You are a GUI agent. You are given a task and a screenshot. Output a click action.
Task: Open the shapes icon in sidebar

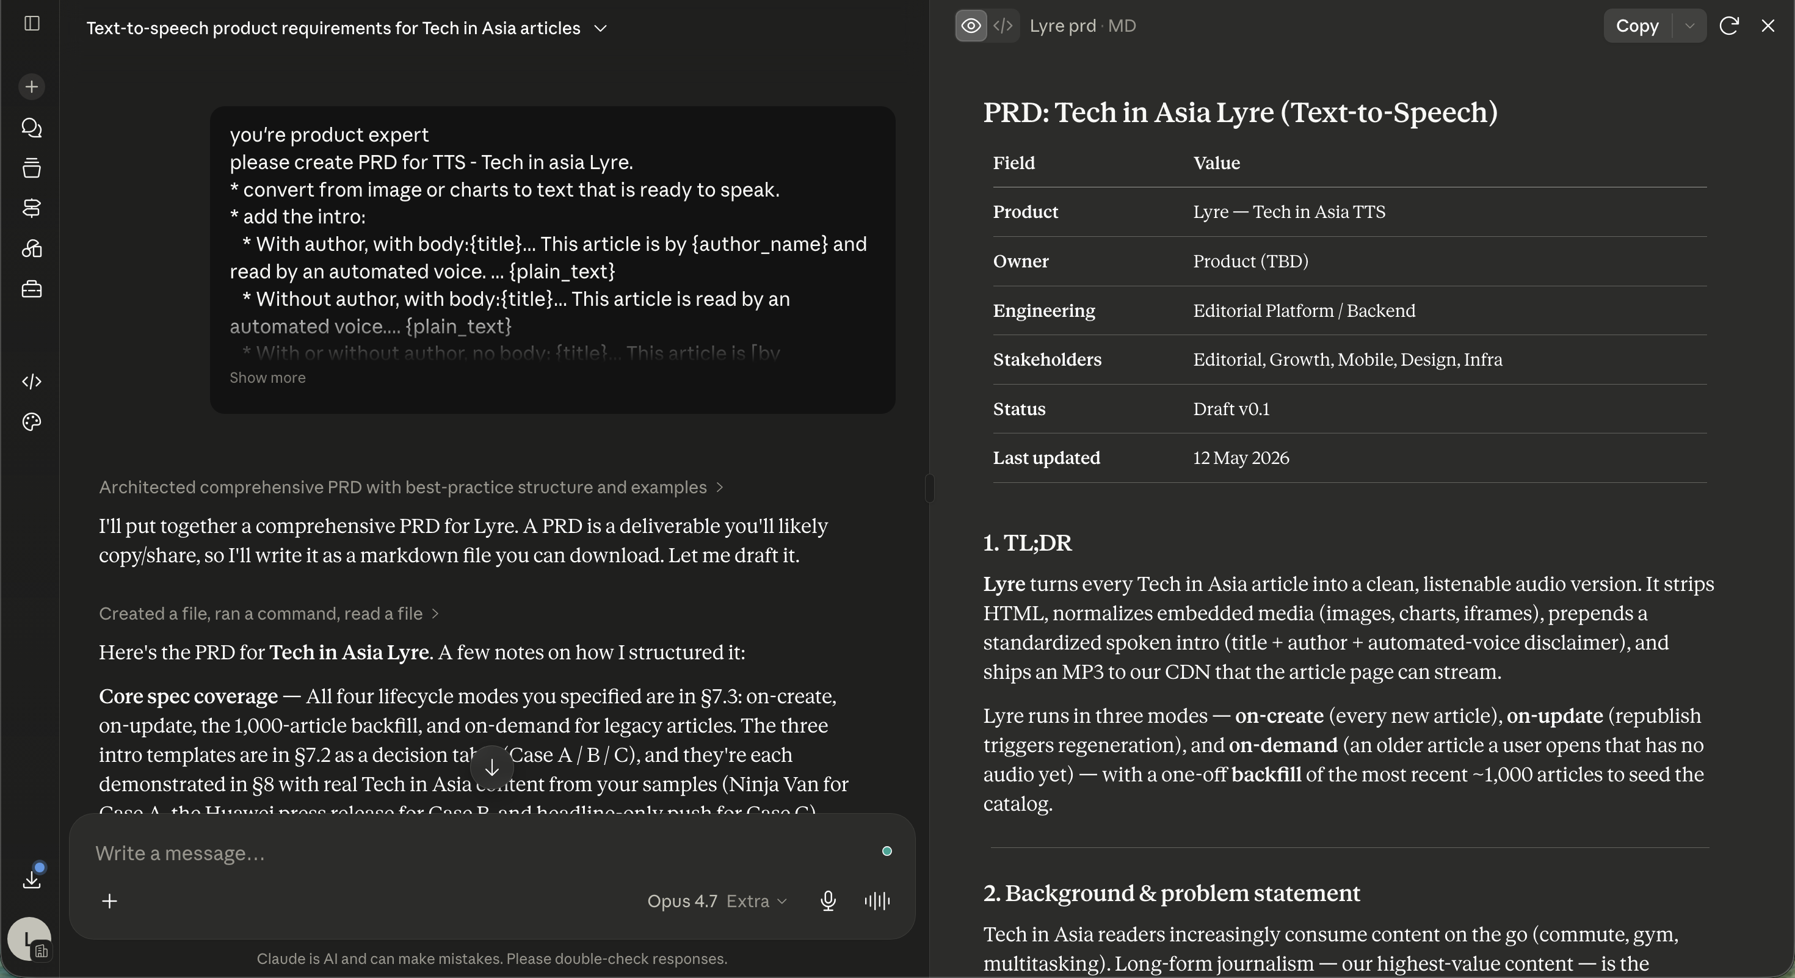tap(31, 248)
